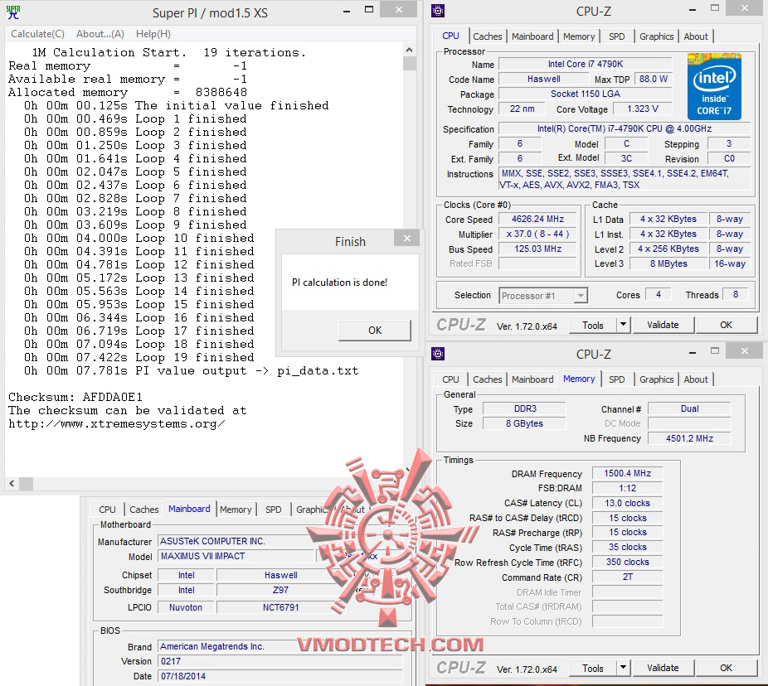Select Mainboard tab in Memory CPU-Z window

532,379
